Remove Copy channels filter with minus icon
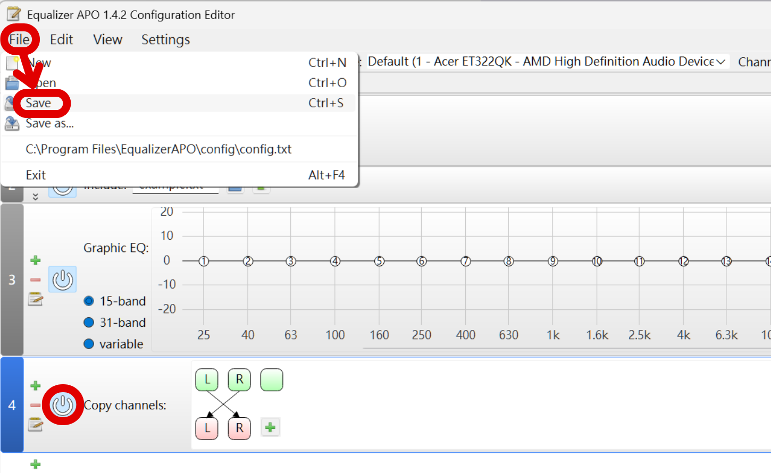Screen dimensions: 771x473 [36, 405]
